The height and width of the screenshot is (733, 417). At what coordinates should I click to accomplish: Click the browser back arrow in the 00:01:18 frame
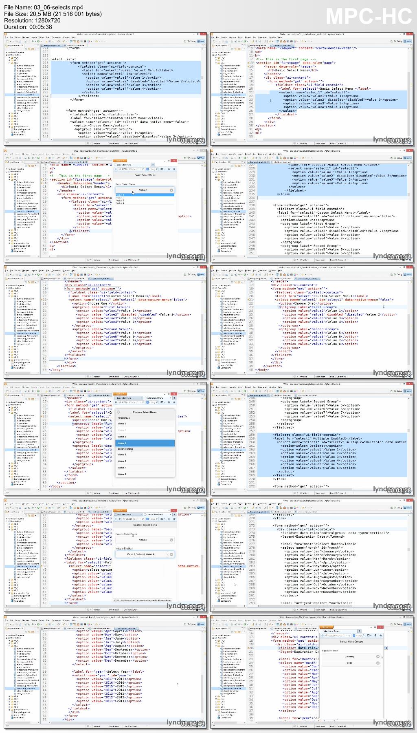116,169
